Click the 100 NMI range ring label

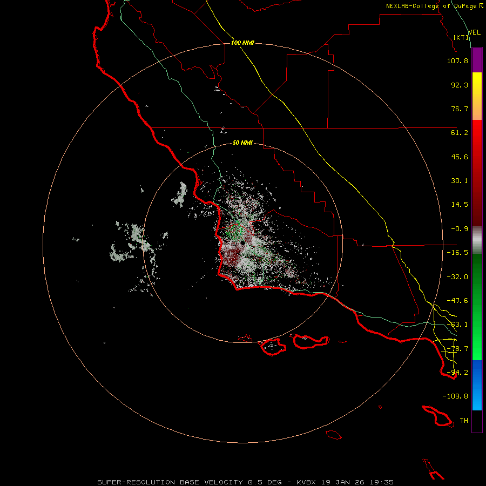pos(242,43)
